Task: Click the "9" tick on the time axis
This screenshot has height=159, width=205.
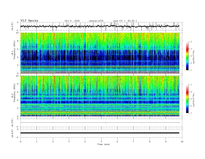Action: click(166, 142)
